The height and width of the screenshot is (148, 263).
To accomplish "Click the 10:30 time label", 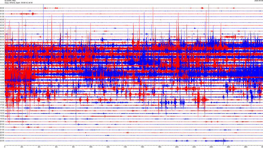I will click(2, 69).
